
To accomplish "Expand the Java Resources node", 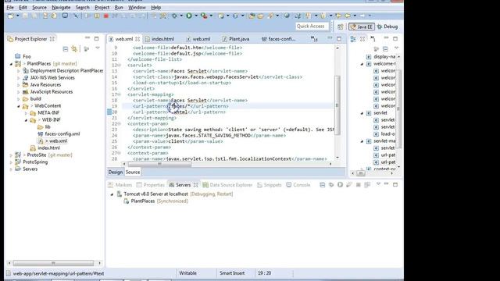I will click(x=19, y=85).
